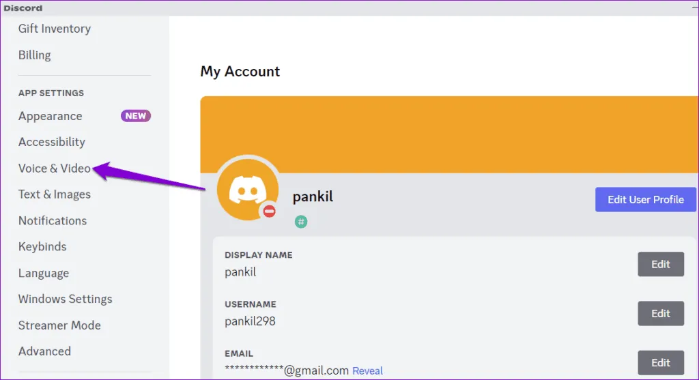Image resolution: width=699 pixels, height=380 pixels.
Task: Click the Edit User Profile button
Action: [x=645, y=200]
